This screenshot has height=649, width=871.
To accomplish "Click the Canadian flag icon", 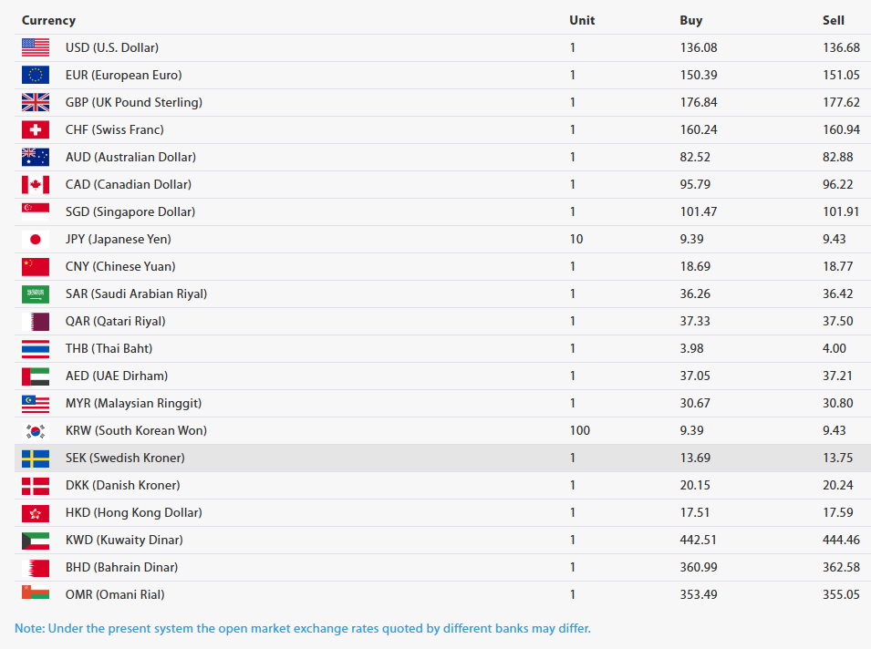I will [x=36, y=184].
